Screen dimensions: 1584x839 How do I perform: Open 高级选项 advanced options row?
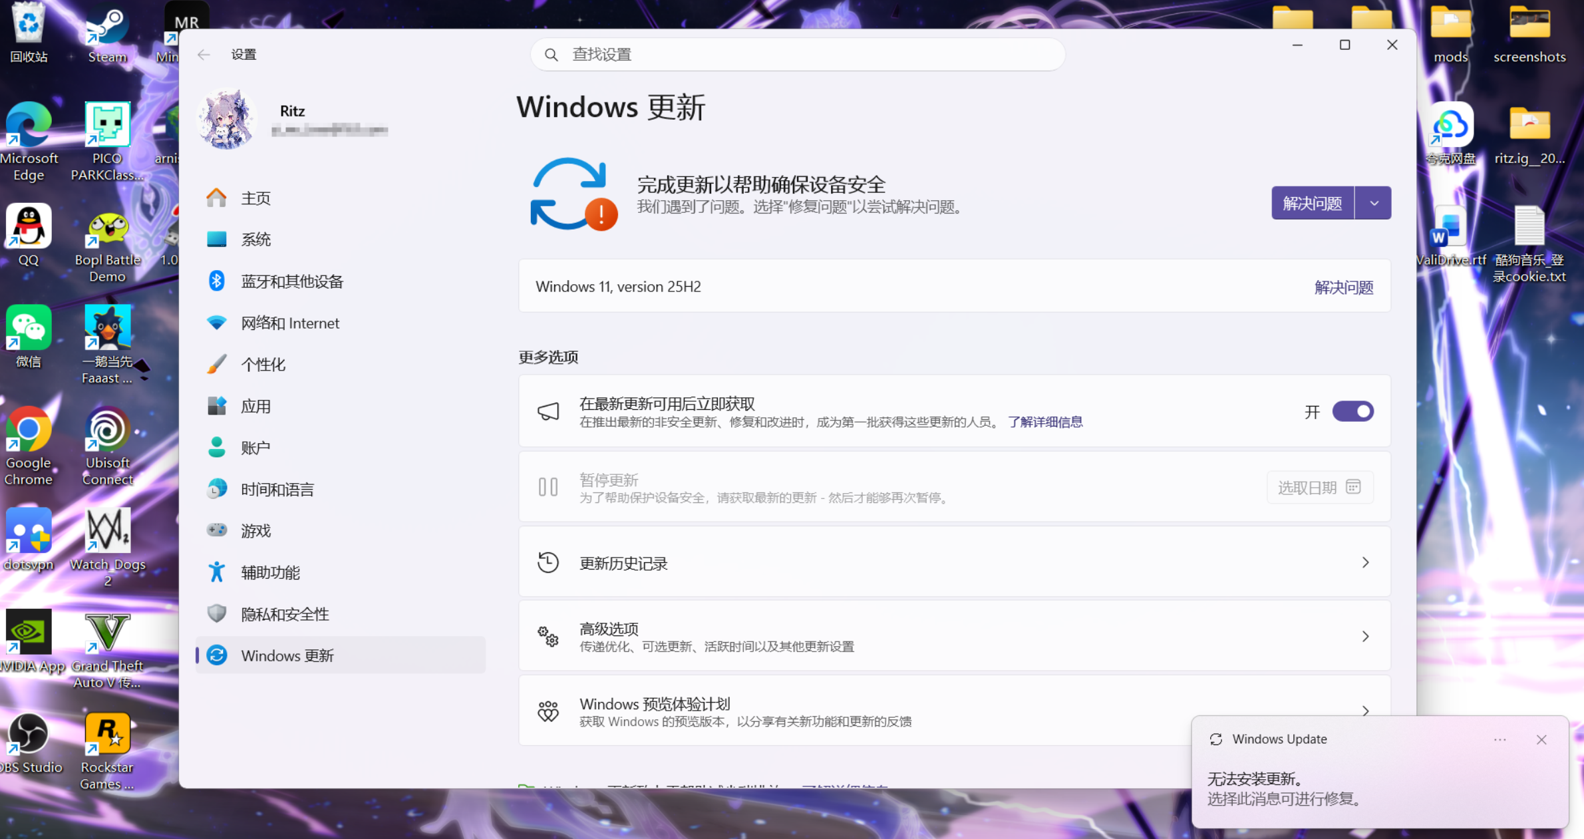tap(954, 637)
